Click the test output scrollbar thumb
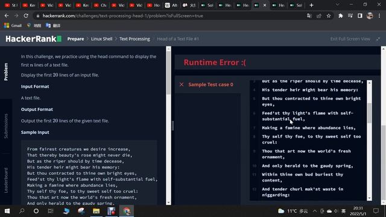 tap(369, 113)
